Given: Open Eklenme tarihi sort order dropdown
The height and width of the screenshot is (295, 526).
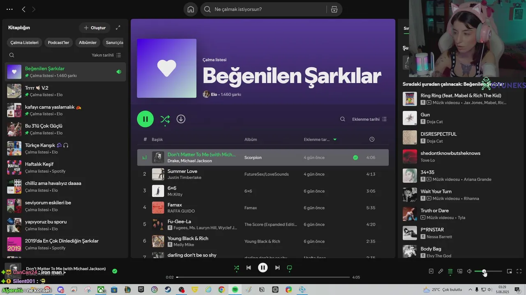Looking at the screenshot, I should 369,119.
